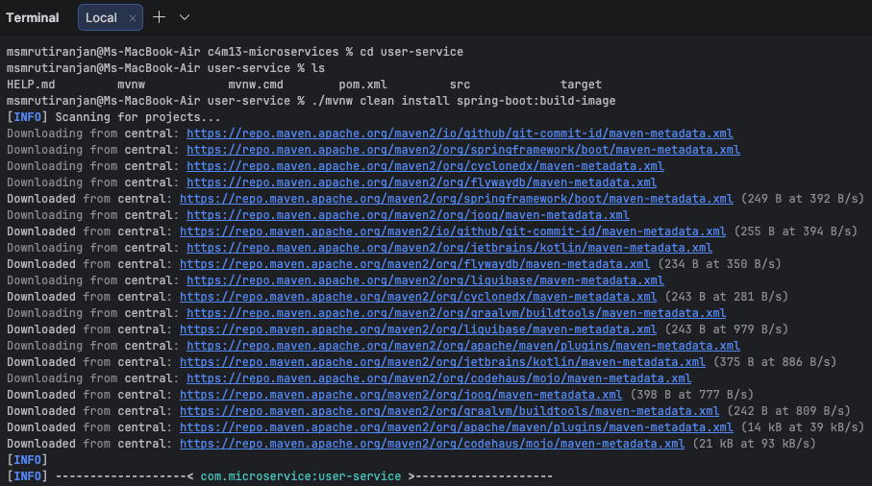Image resolution: width=872 pixels, height=486 pixels.
Task: Close the Local terminal tab
Action: pos(133,18)
